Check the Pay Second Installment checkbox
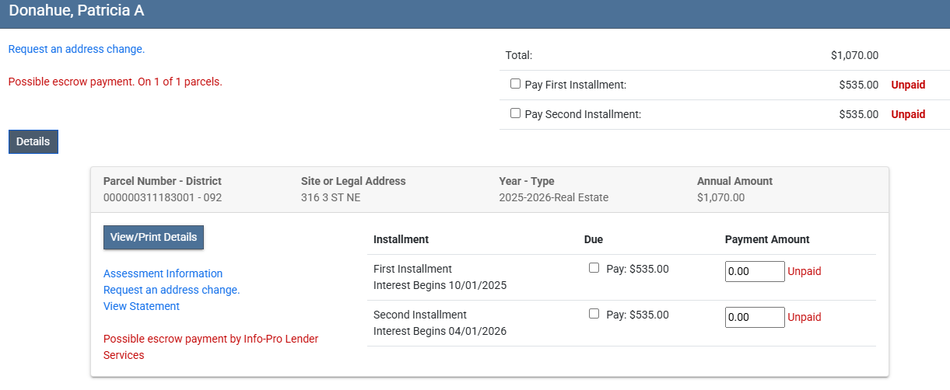The image size is (950, 390). 515,113
